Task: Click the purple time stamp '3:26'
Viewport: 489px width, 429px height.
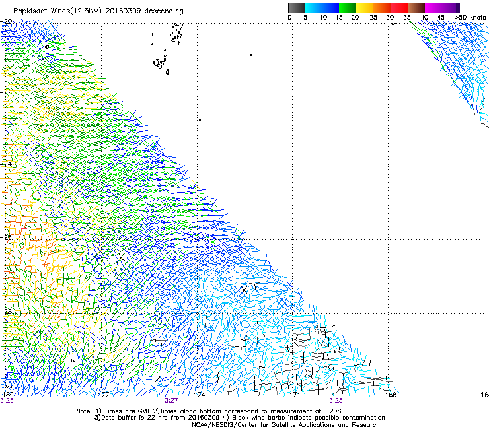Action: 7,401
